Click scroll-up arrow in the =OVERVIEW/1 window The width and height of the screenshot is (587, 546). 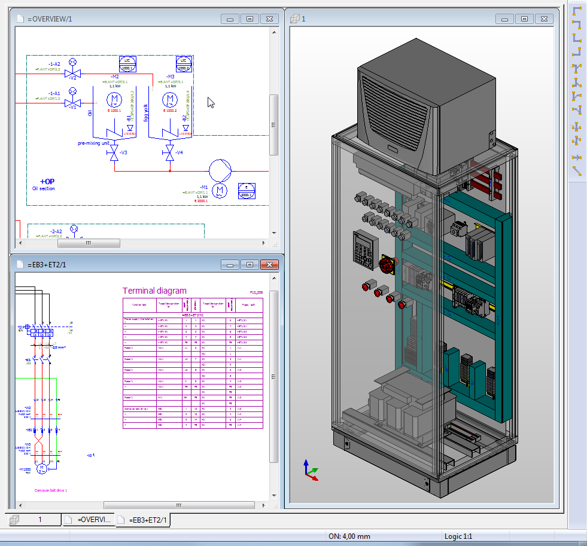coord(274,32)
